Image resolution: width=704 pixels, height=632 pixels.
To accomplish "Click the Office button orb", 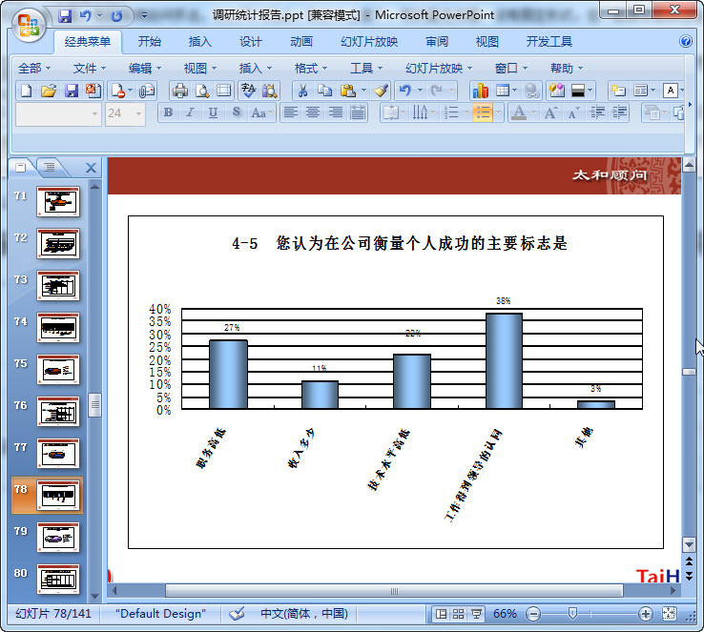I will coord(29,25).
